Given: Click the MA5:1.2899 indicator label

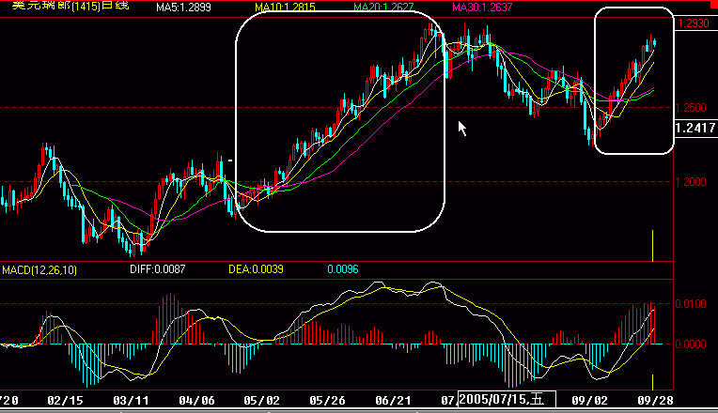Looking at the screenshot, I should (x=183, y=8).
